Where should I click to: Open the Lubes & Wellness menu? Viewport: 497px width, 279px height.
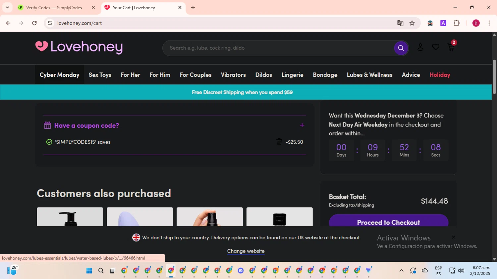click(x=369, y=75)
